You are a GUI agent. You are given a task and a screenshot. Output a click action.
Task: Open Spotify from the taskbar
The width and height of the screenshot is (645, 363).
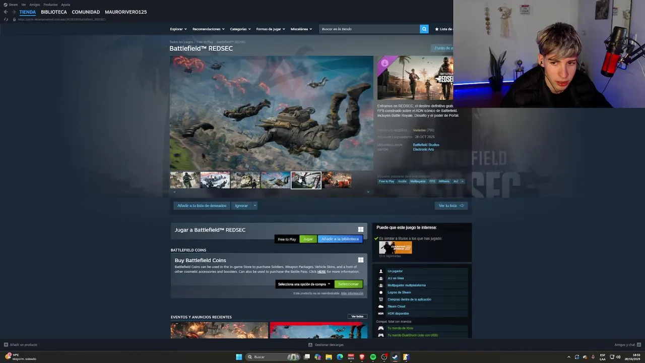pos(373,357)
